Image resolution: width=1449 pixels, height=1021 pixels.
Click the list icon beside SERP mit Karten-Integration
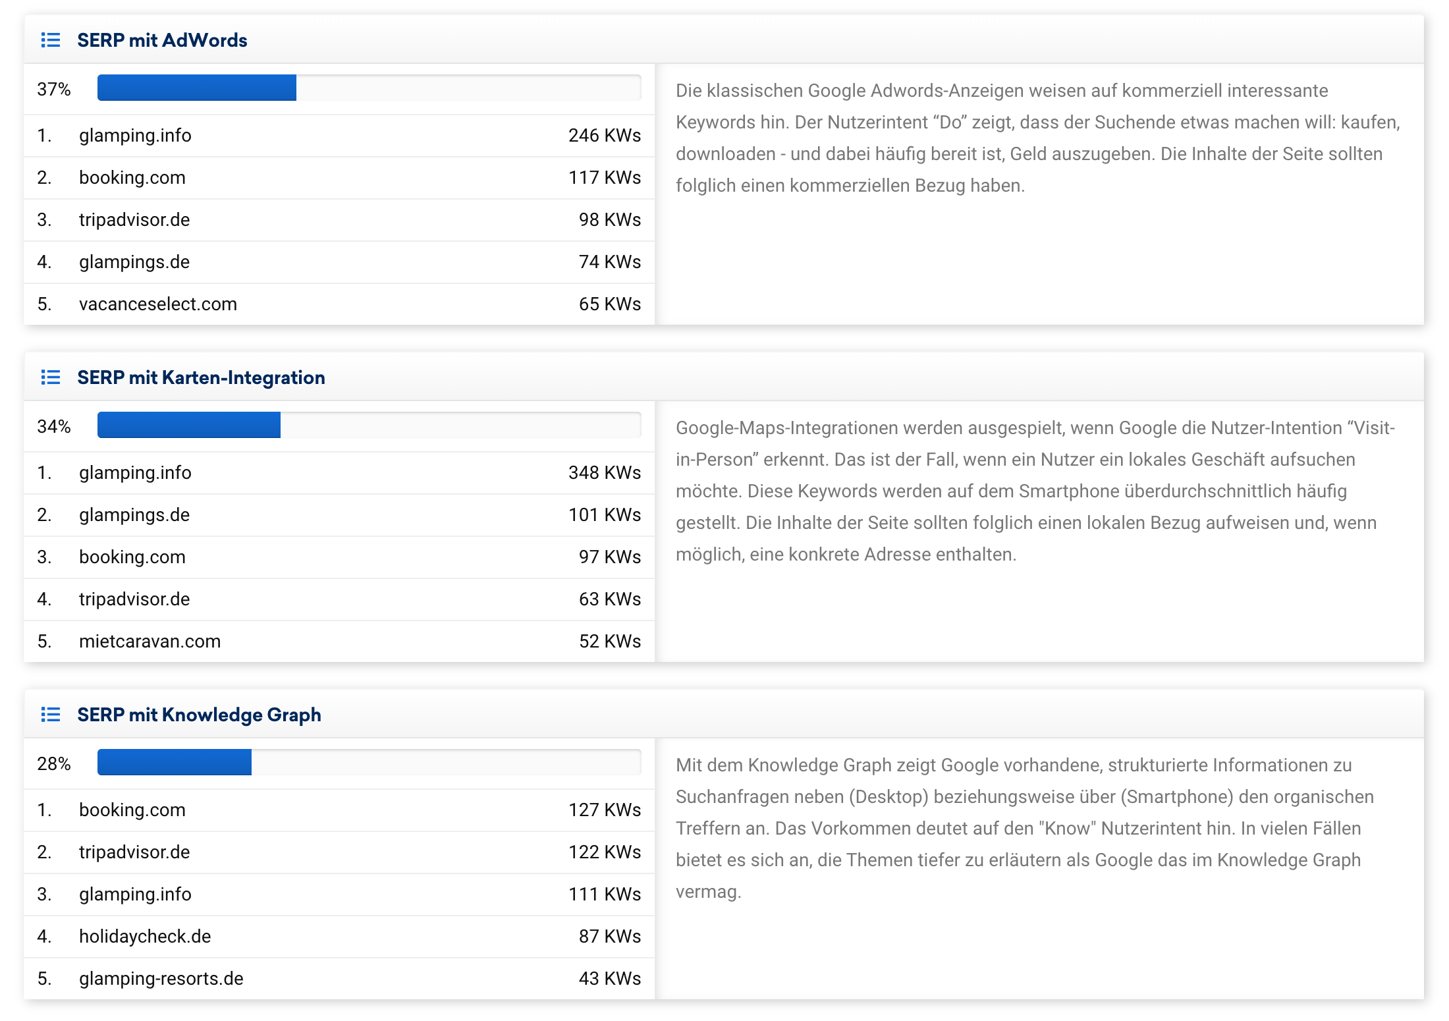[51, 377]
